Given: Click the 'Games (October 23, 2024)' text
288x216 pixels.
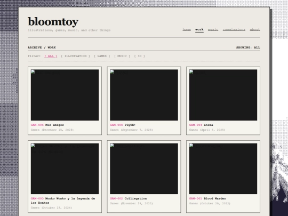Looking at the screenshot, I should pos(51,208).
